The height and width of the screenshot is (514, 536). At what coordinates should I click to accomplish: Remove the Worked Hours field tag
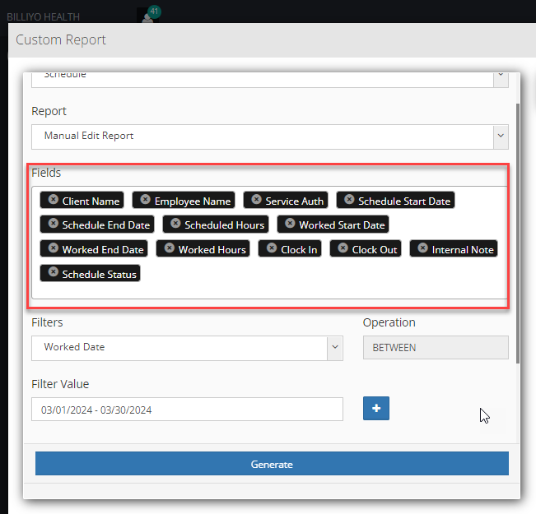tap(170, 248)
